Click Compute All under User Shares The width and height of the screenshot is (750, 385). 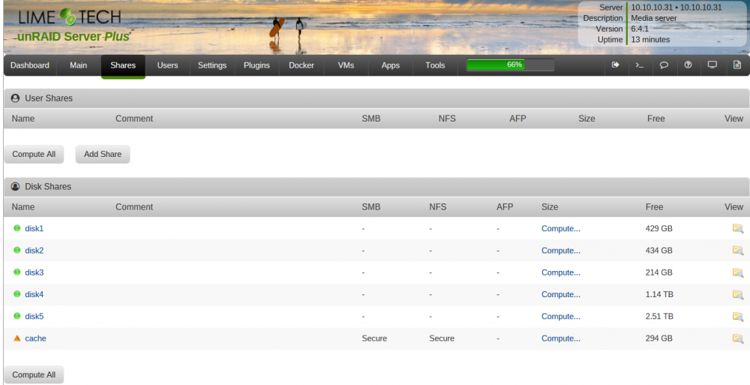pyautogui.click(x=34, y=154)
